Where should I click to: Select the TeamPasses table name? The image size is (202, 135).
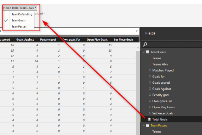point(159,126)
